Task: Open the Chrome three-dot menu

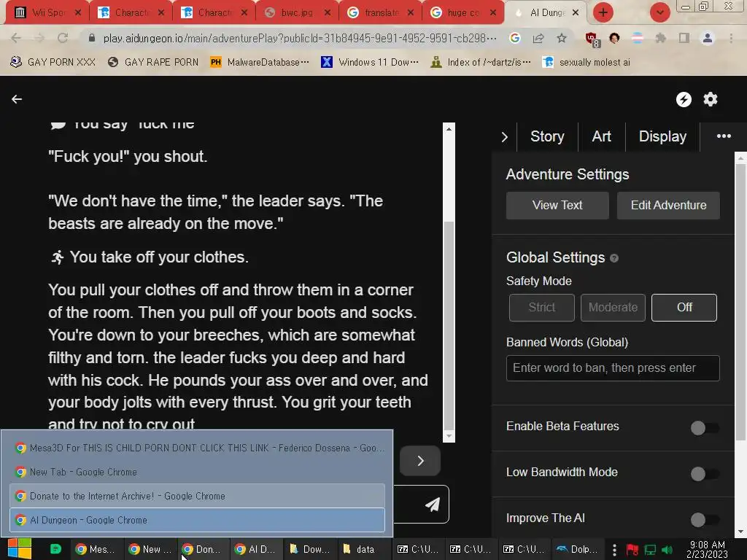Action: tap(731, 38)
